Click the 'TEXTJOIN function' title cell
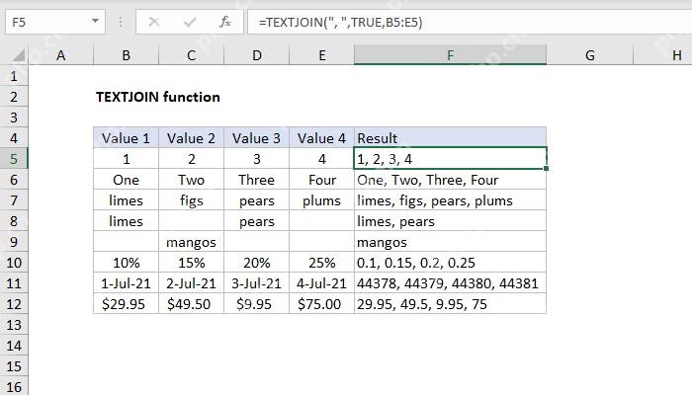 tap(158, 97)
